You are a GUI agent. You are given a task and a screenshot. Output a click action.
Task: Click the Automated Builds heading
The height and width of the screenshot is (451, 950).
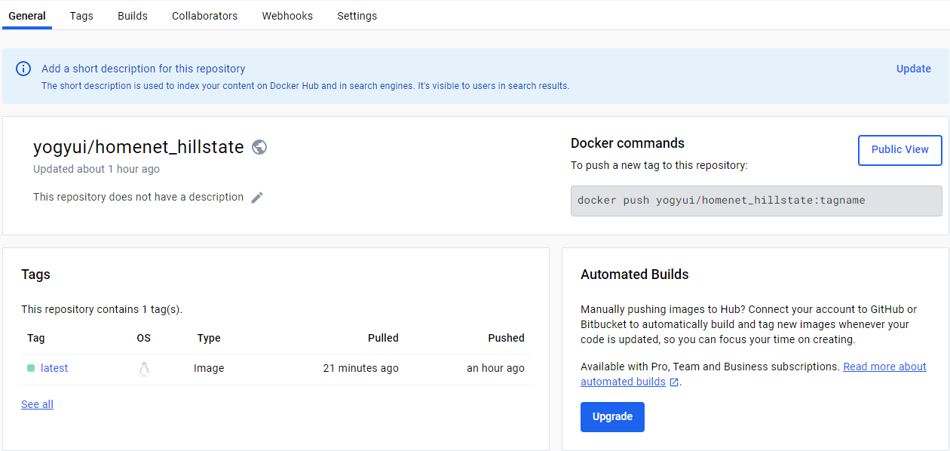(x=635, y=275)
